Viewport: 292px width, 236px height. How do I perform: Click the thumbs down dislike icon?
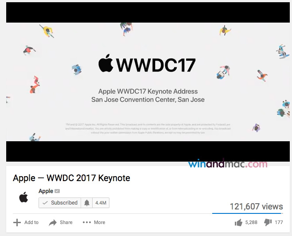point(268,222)
